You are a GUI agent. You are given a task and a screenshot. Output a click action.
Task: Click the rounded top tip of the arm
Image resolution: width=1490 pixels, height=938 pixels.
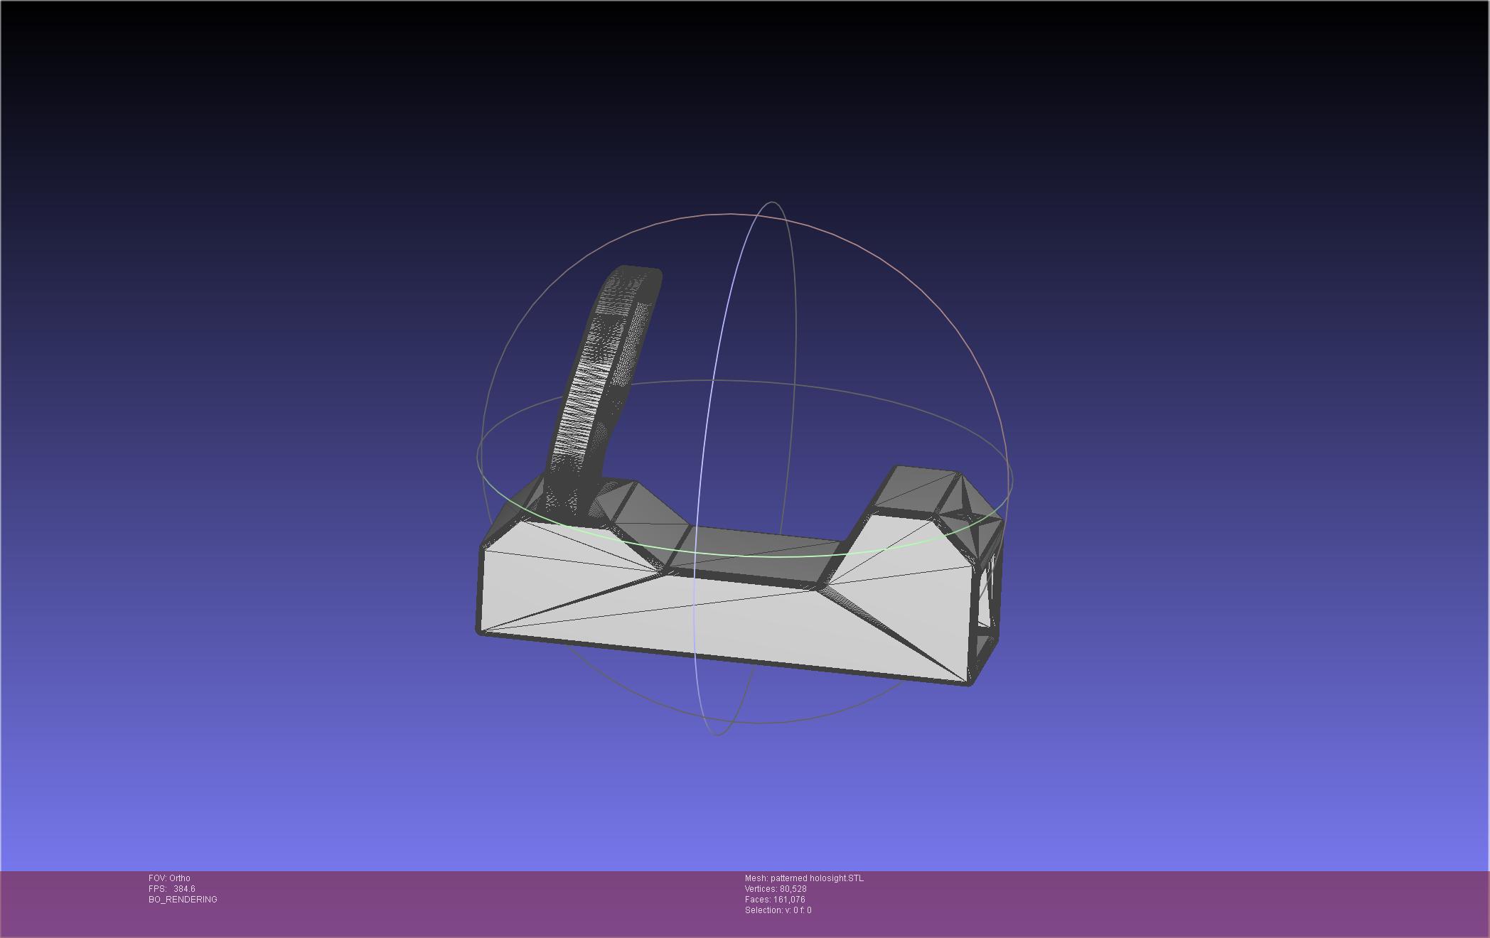coord(638,272)
